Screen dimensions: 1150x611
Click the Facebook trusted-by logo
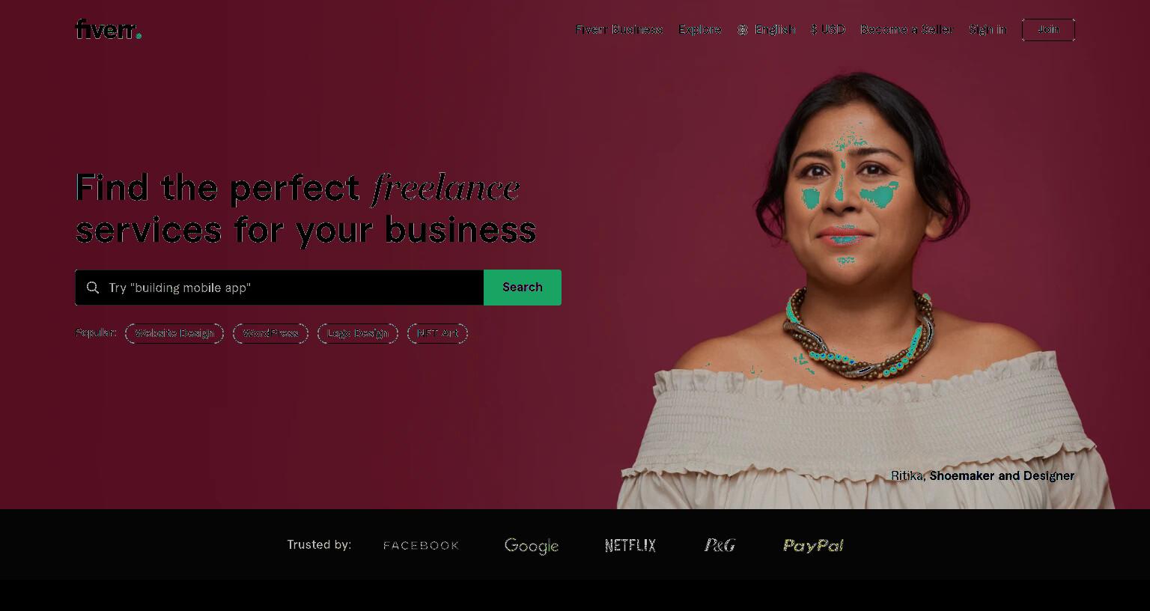[x=421, y=545]
